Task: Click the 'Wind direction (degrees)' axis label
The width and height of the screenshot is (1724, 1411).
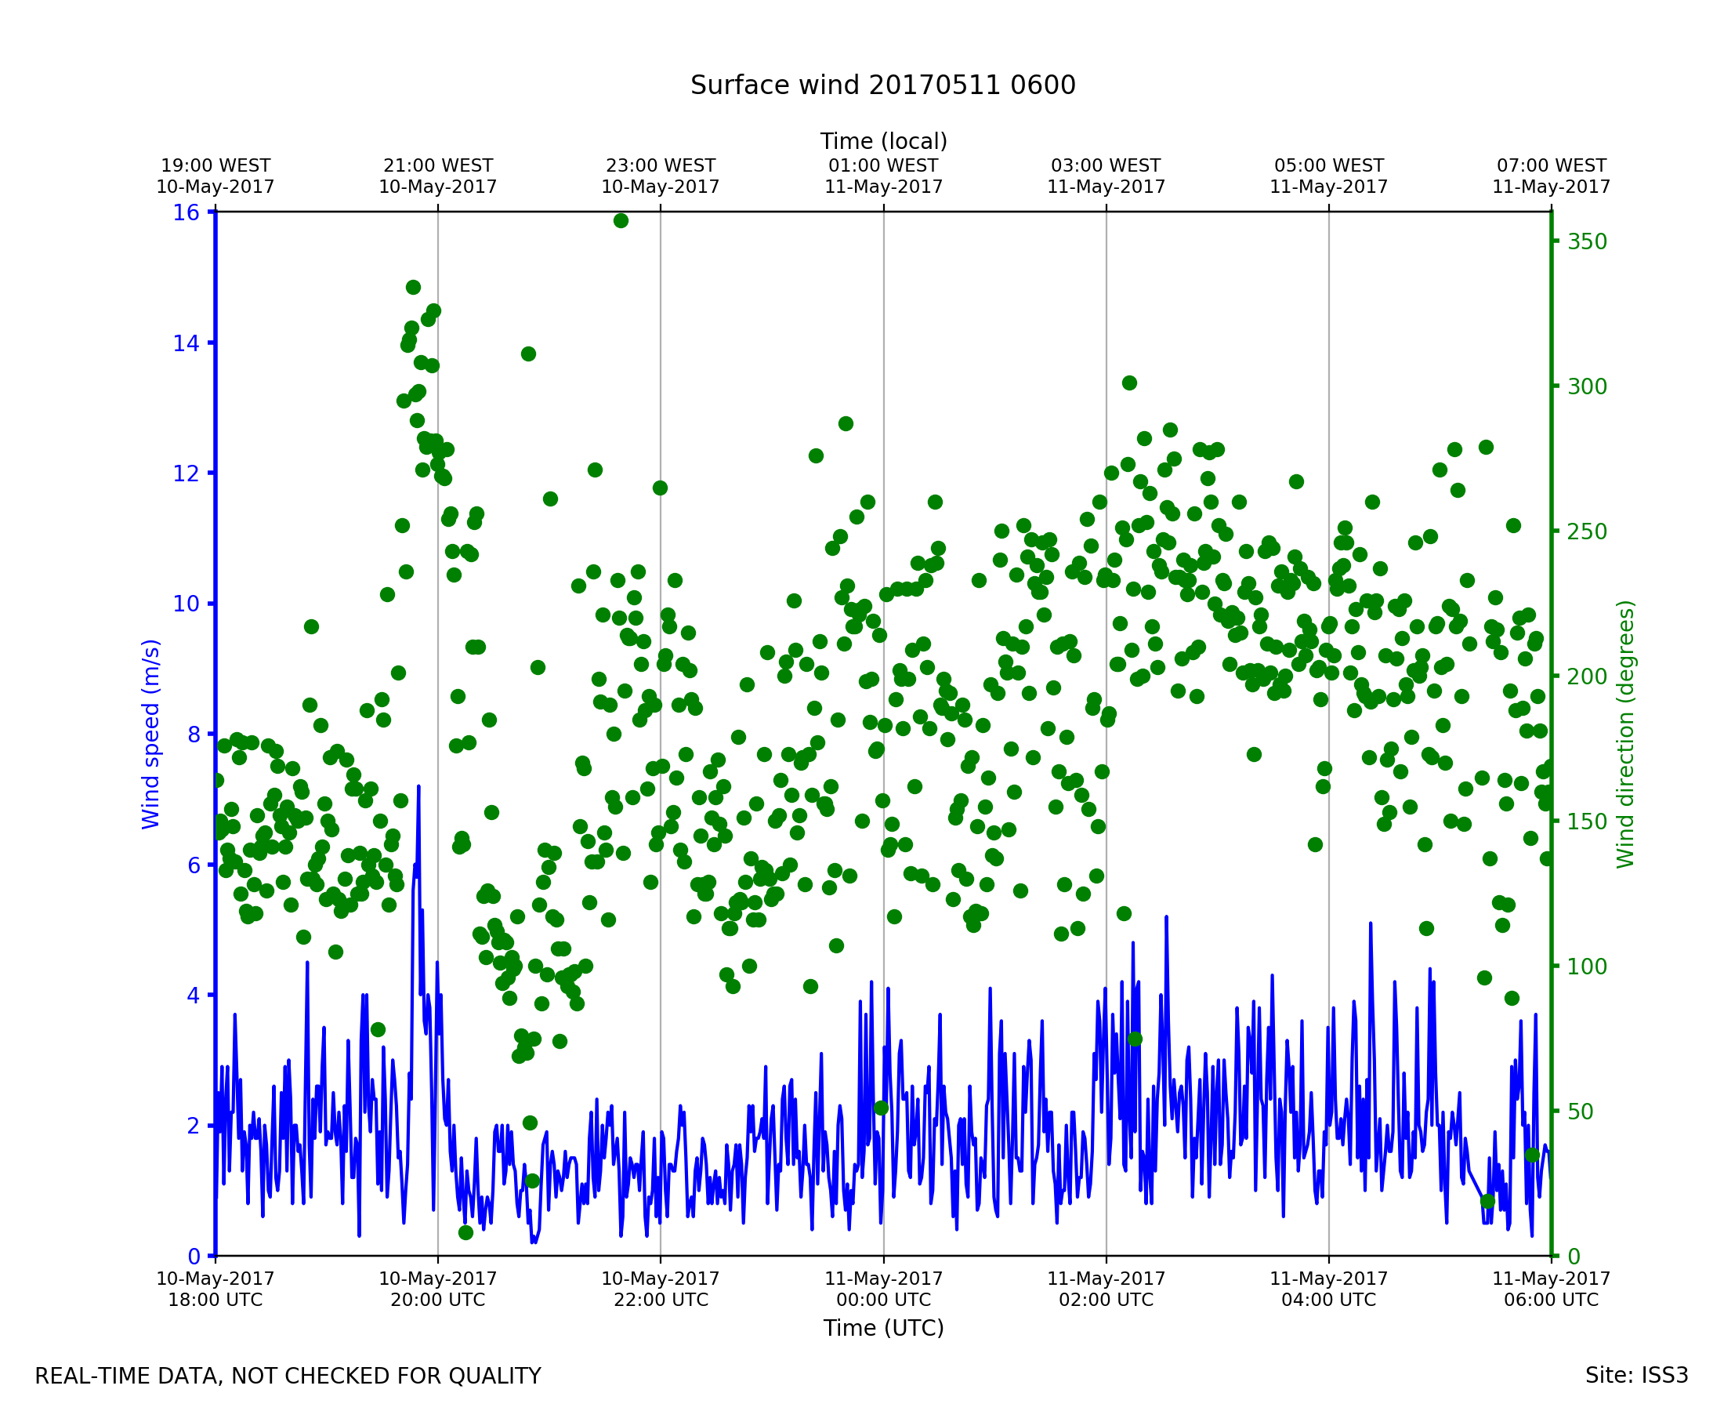Action: pos(1625,734)
